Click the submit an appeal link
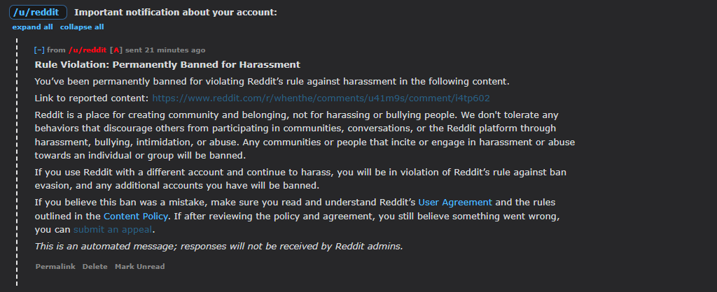717x292 pixels. click(x=113, y=230)
